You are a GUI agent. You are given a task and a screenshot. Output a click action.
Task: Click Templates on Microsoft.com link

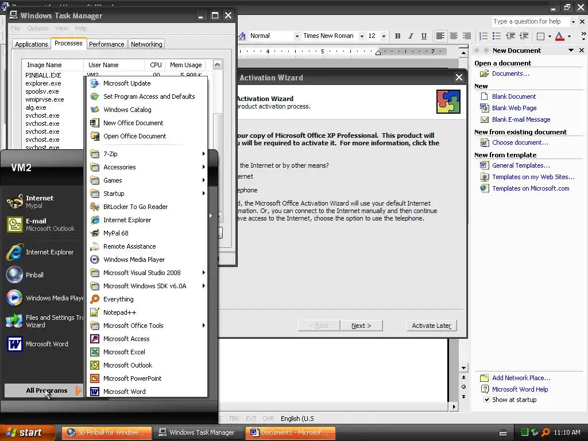tap(531, 188)
